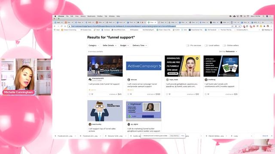Open the Sales Prospecting thumbnail
The height and width of the screenshot is (154, 275).
(x=105, y=111)
